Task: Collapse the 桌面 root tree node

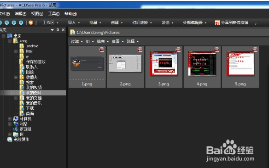Action: pyautogui.click(x=3, y=36)
